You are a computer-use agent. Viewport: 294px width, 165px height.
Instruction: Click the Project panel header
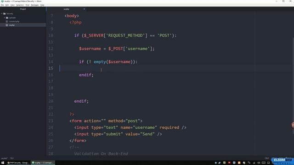(x=23, y=9)
